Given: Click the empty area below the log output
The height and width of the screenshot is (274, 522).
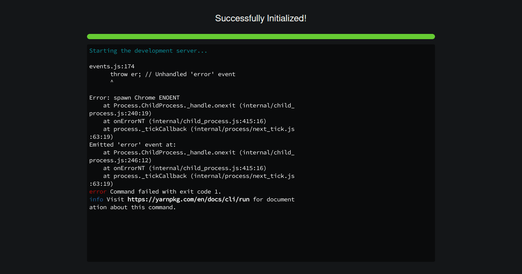Looking at the screenshot, I should tap(261, 237).
